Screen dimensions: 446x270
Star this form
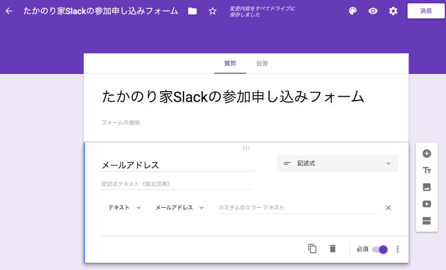[212, 11]
